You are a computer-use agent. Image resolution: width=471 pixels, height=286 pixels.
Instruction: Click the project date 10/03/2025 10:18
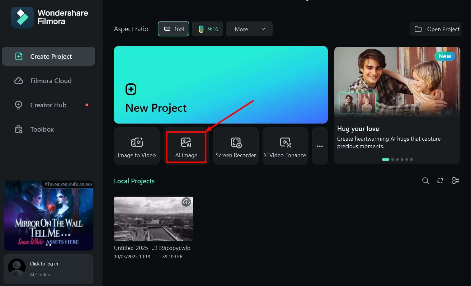click(x=132, y=257)
